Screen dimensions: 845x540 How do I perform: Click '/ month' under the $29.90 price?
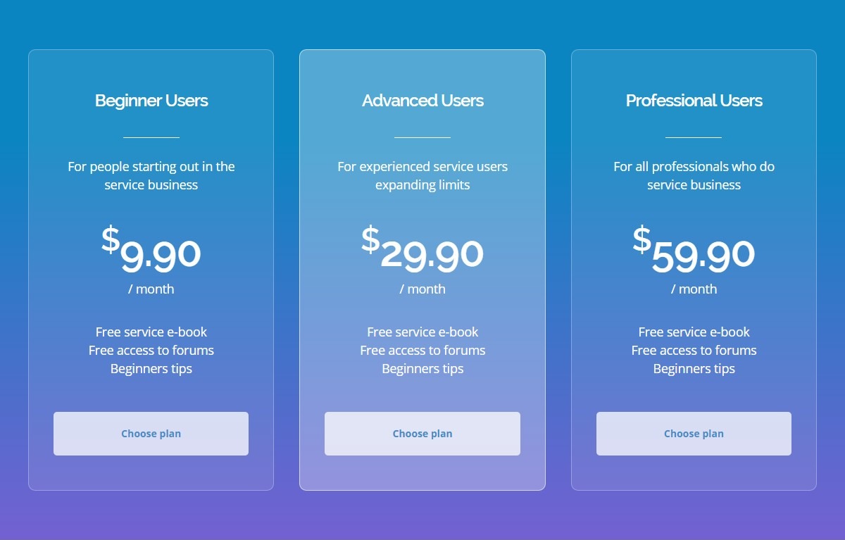pos(423,289)
